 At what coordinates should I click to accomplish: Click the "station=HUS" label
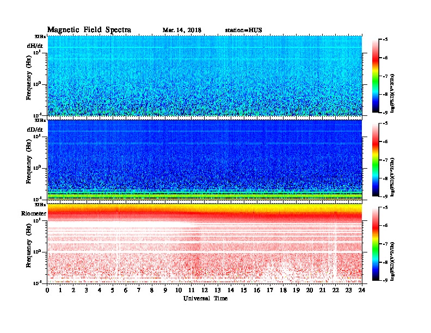243,30
